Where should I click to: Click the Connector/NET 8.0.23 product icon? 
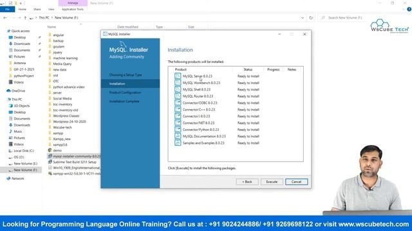point(178,123)
